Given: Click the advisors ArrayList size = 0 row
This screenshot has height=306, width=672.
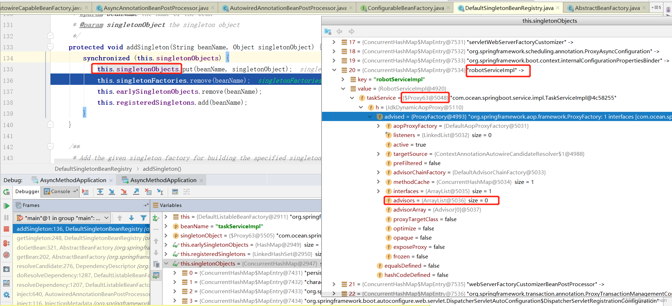Looking at the screenshot, I should [441, 200].
